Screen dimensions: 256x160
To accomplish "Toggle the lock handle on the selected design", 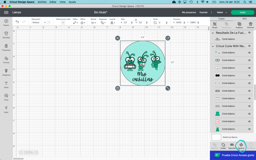I will 117,88.
